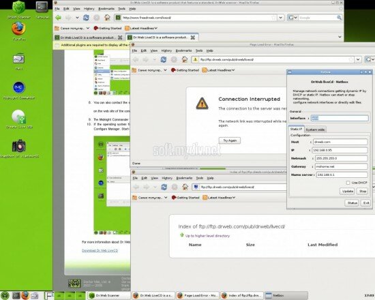375x300 pixels.
Task: Click the terminal icon on the taskbar
Action: coord(16,296)
